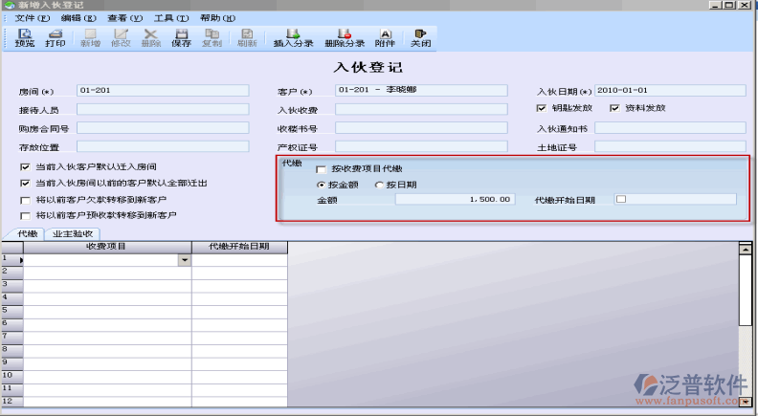Image resolution: width=758 pixels, height=416 pixels.
Task: Toggle the 钥匙发放 checkbox
Action: 542,108
